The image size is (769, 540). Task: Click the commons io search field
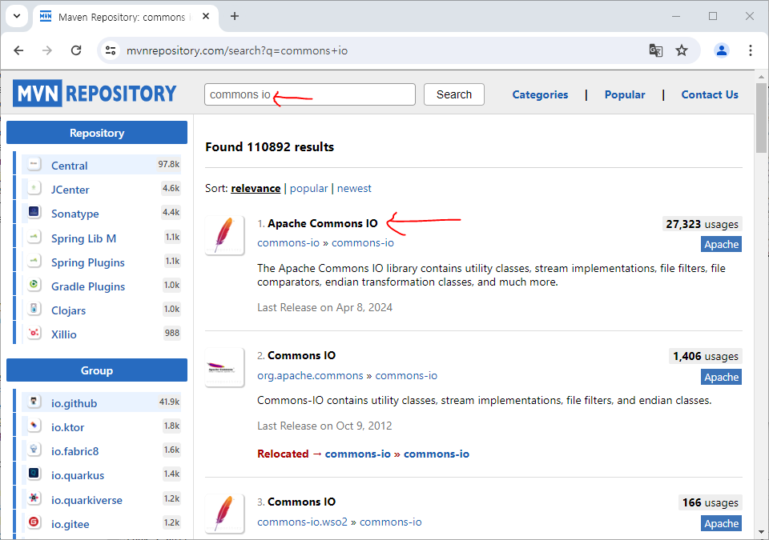310,94
